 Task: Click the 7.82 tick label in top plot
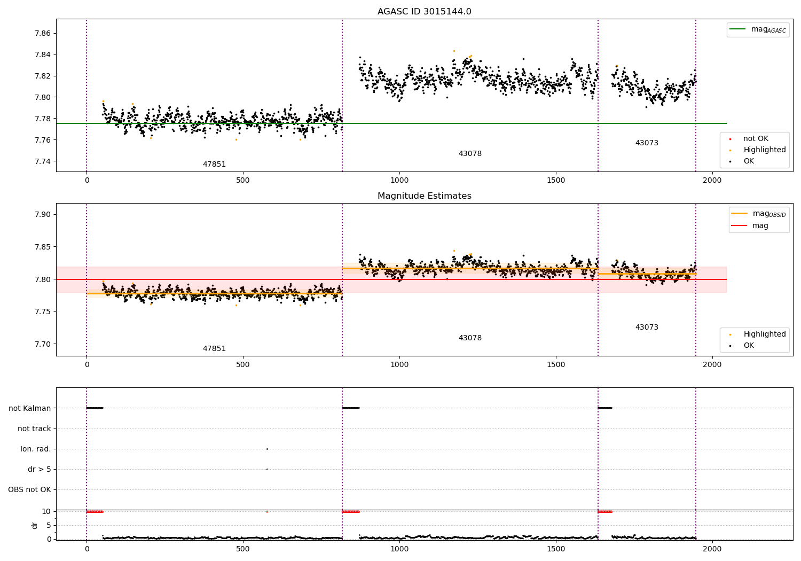(43, 76)
